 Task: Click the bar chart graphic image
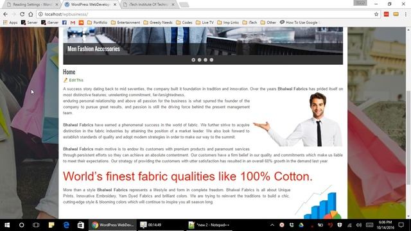pyautogui.click(x=318, y=201)
